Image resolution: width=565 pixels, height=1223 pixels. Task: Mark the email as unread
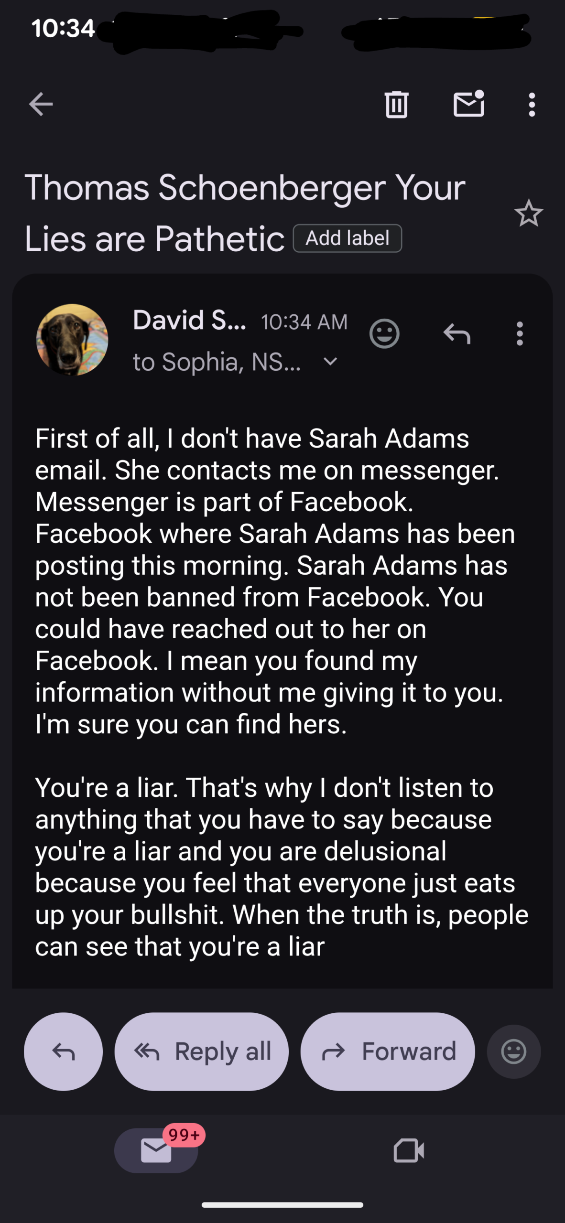pyautogui.click(x=468, y=104)
